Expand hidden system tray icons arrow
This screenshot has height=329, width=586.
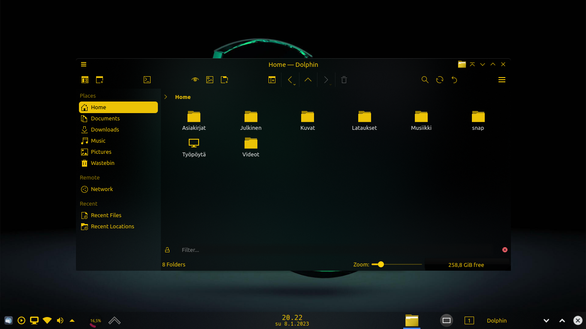click(x=72, y=320)
